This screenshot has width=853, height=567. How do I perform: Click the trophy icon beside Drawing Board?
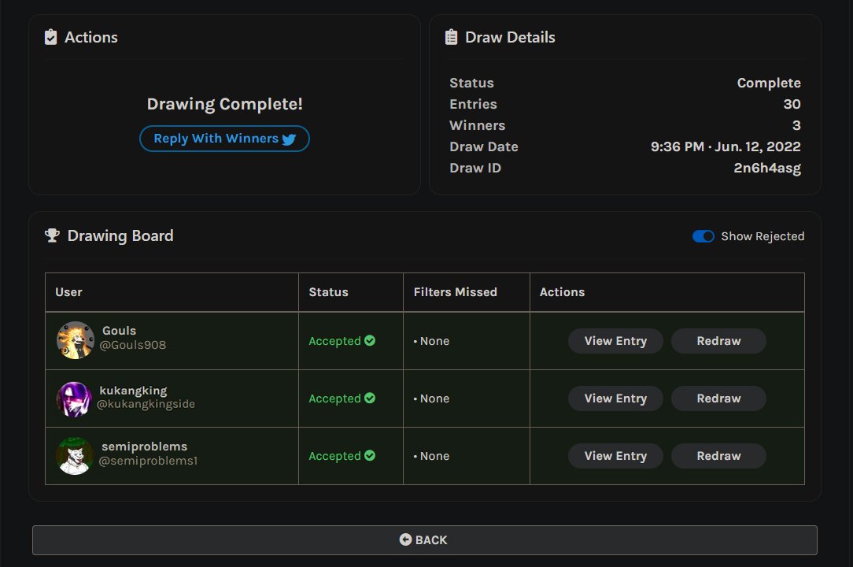coord(52,235)
